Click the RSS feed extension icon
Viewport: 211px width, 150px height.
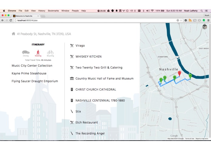click(190, 20)
